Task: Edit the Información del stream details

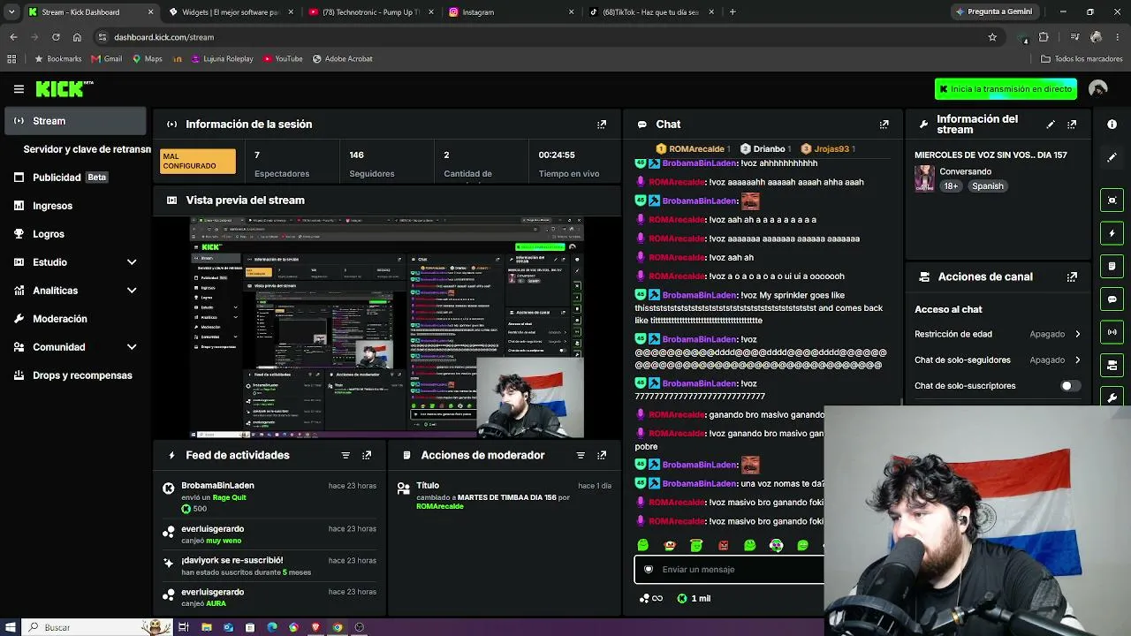Action: [1051, 125]
